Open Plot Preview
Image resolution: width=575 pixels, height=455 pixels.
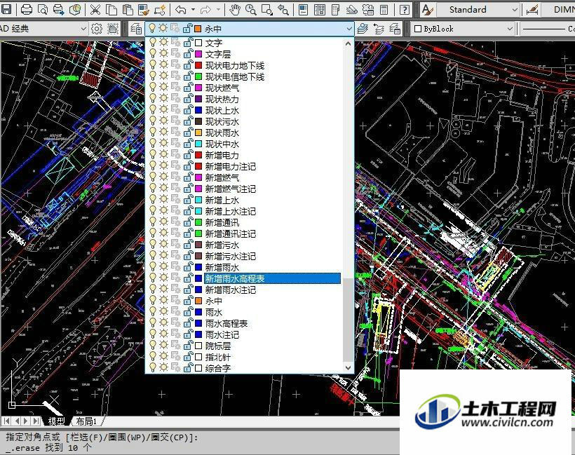[43, 9]
